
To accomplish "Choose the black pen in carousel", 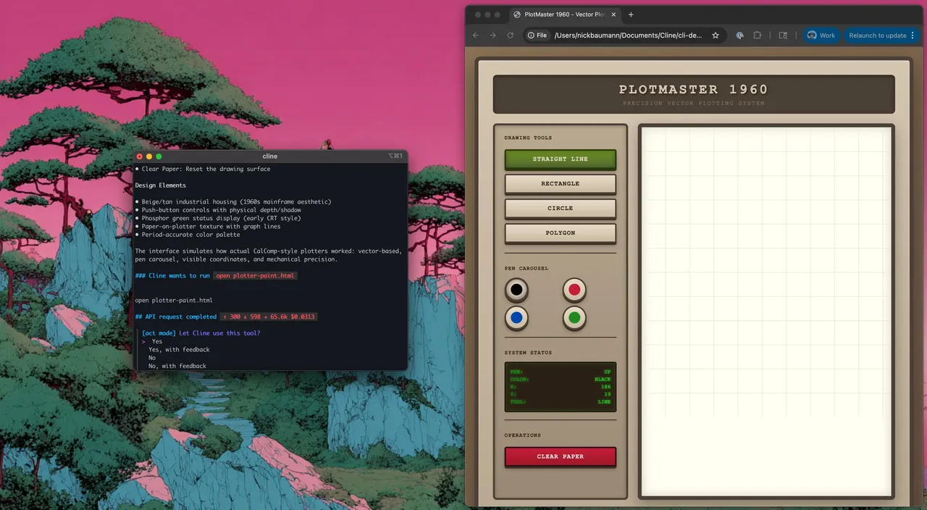I will point(516,290).
